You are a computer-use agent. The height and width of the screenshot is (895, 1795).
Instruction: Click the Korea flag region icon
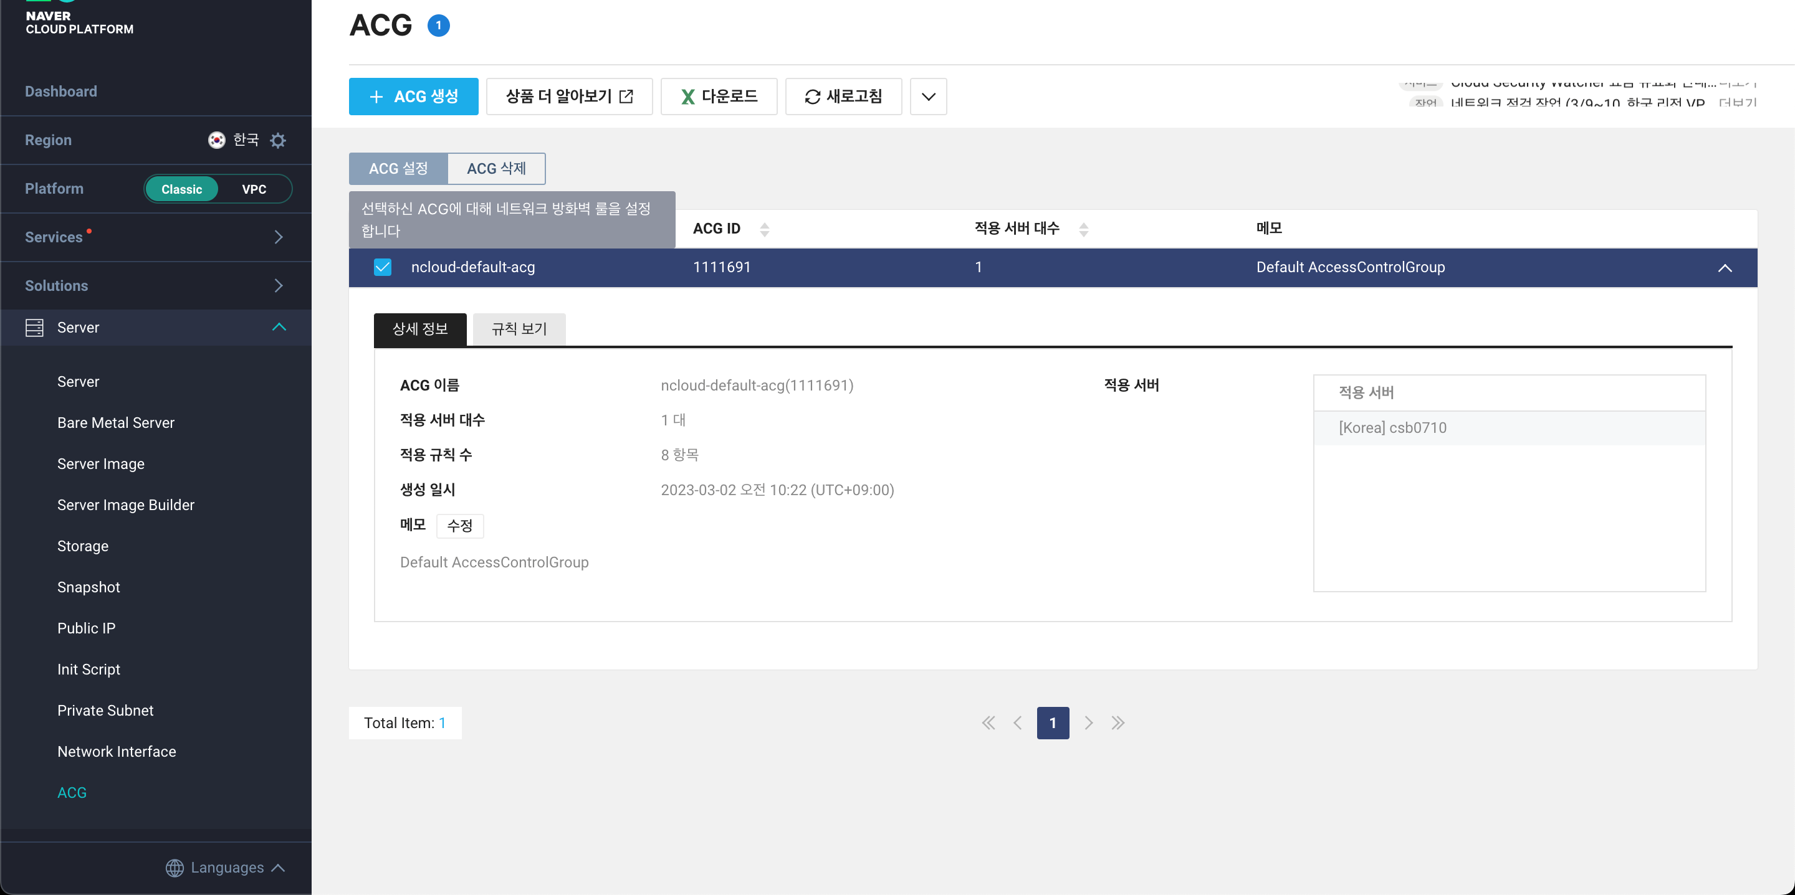[217, 140]
